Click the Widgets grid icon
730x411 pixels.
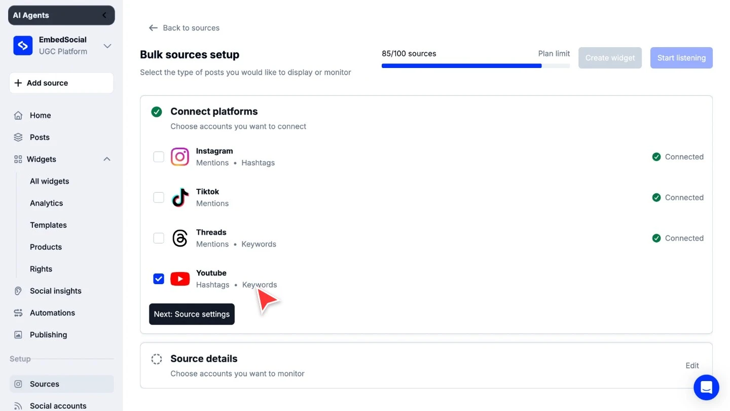[x=18, y=159]
